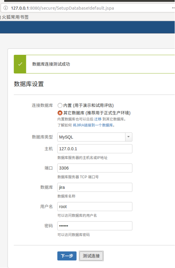This screenshot has height=268, width=175.
Task: Click the 数据库名称 hint text
Action: pyautogui.click(x=66, y=196)
